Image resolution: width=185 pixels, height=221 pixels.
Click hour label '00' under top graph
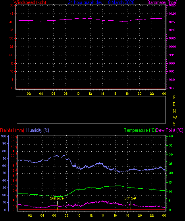[x=164, y=94]
